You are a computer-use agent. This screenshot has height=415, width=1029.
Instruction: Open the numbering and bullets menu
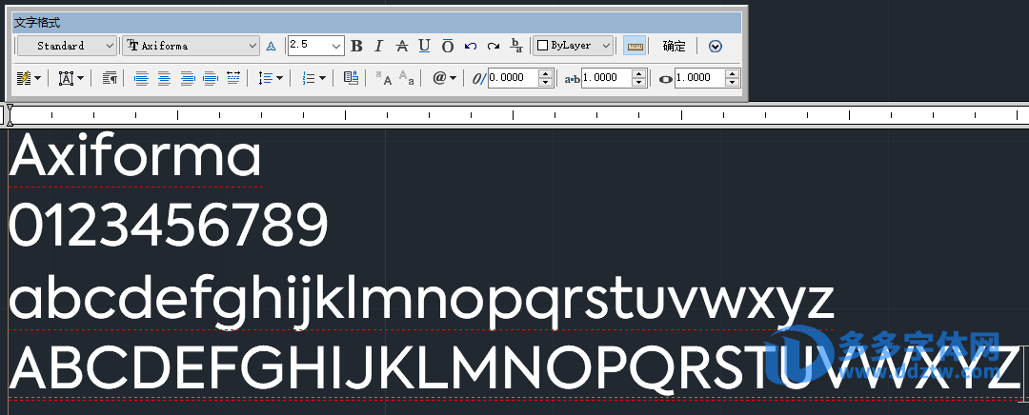coord(315,78)
